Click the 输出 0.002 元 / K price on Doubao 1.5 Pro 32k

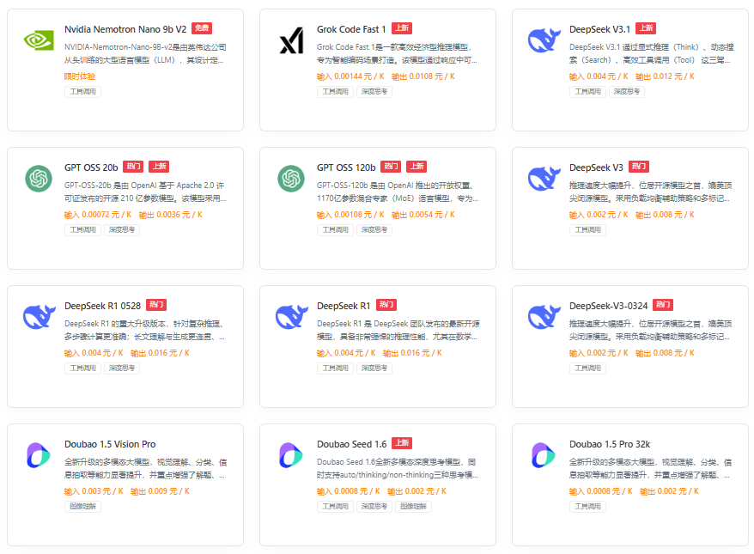pos(669,491)
